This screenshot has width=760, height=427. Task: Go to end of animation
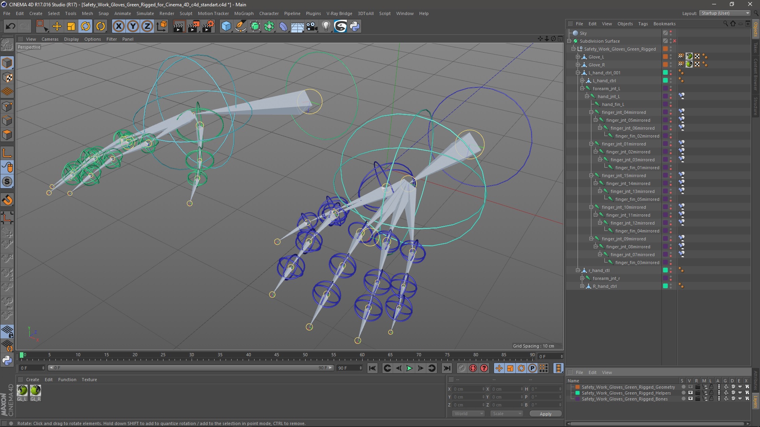pyautogui.click(x=447, y=368)
